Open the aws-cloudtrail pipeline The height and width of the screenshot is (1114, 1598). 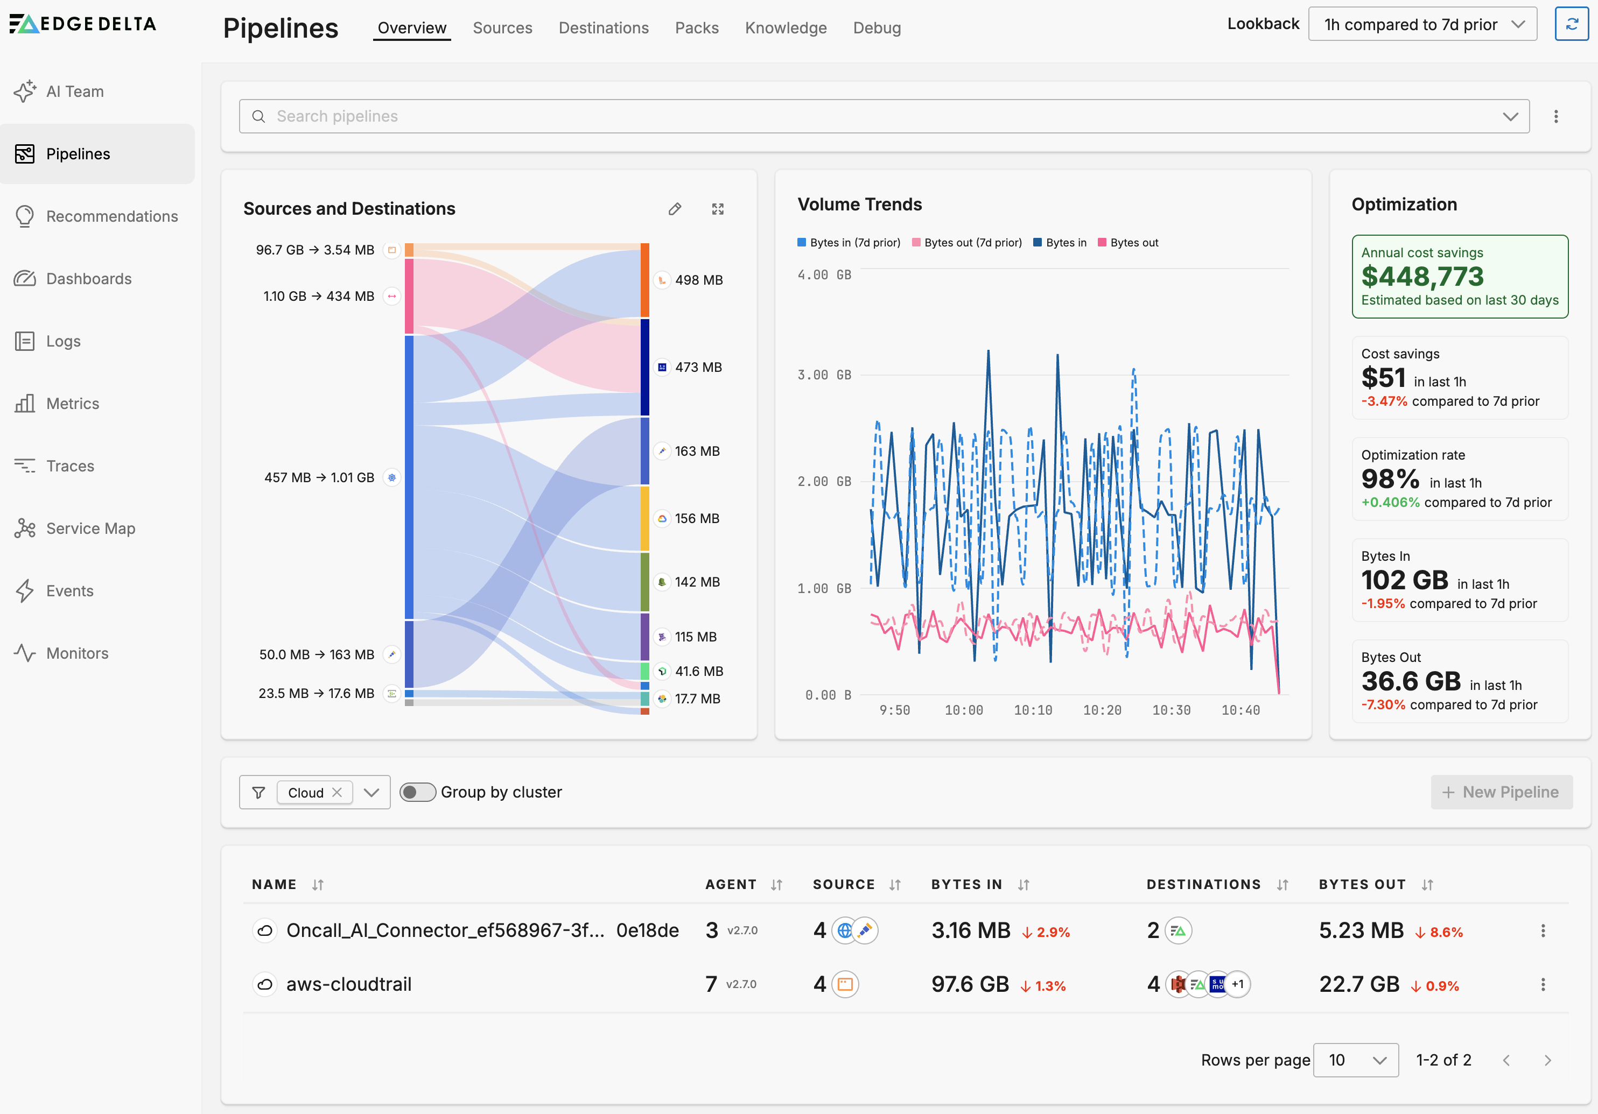coord(349,984)
